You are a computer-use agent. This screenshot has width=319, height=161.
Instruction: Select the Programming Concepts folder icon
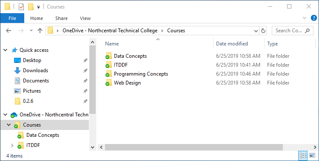(x=108, y=74)
